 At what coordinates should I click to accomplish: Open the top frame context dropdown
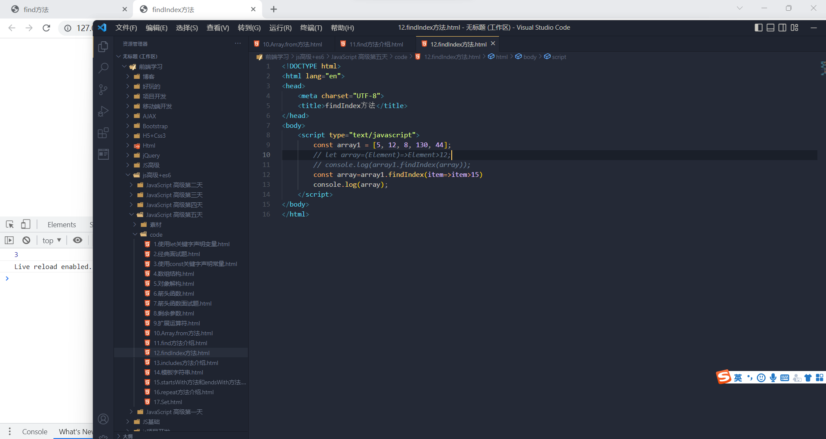51,240
